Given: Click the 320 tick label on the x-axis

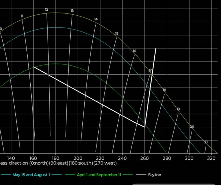Looking at the screenshot, I should [211, 158].
